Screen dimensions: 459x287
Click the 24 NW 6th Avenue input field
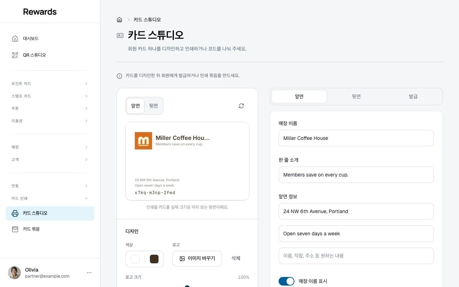point(356,211)
